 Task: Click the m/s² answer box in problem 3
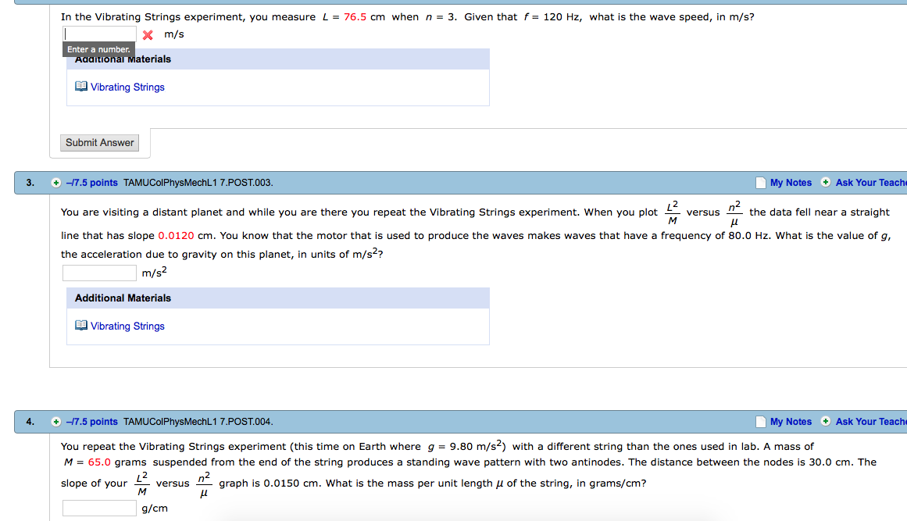pyautogui.click(x=99, y=272)
